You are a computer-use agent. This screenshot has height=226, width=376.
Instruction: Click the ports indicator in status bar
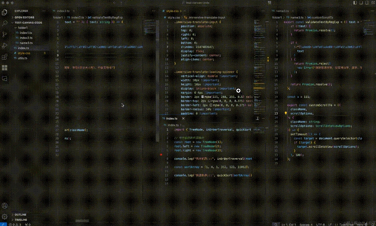[28, 224]
